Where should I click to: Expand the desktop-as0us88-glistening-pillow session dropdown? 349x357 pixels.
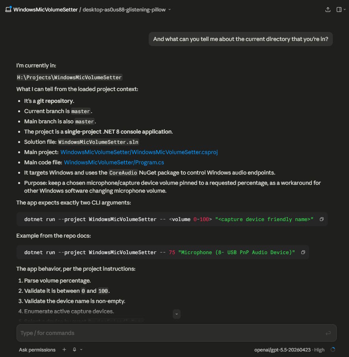pos(170,9)
